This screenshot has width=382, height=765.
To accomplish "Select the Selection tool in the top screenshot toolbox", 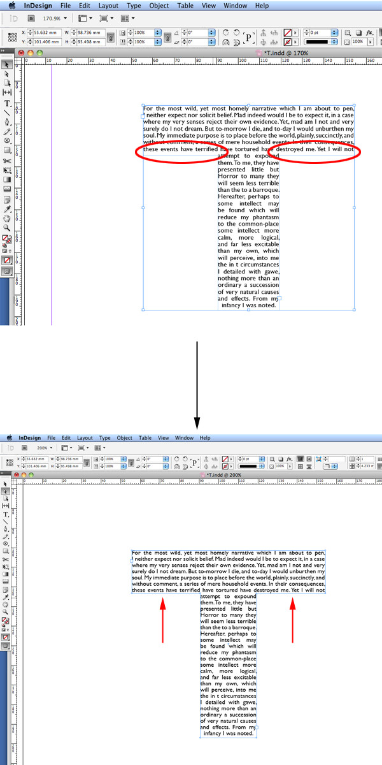I will point(7,64).
